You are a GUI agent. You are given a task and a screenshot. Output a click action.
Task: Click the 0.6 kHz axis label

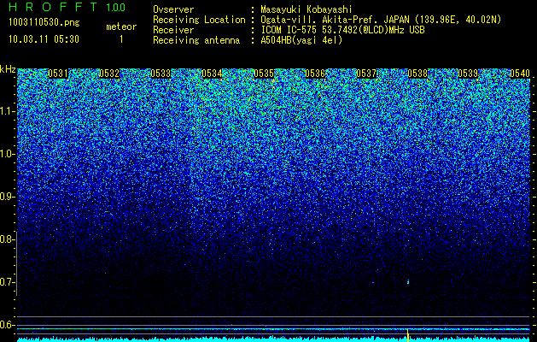coord(8,325)
